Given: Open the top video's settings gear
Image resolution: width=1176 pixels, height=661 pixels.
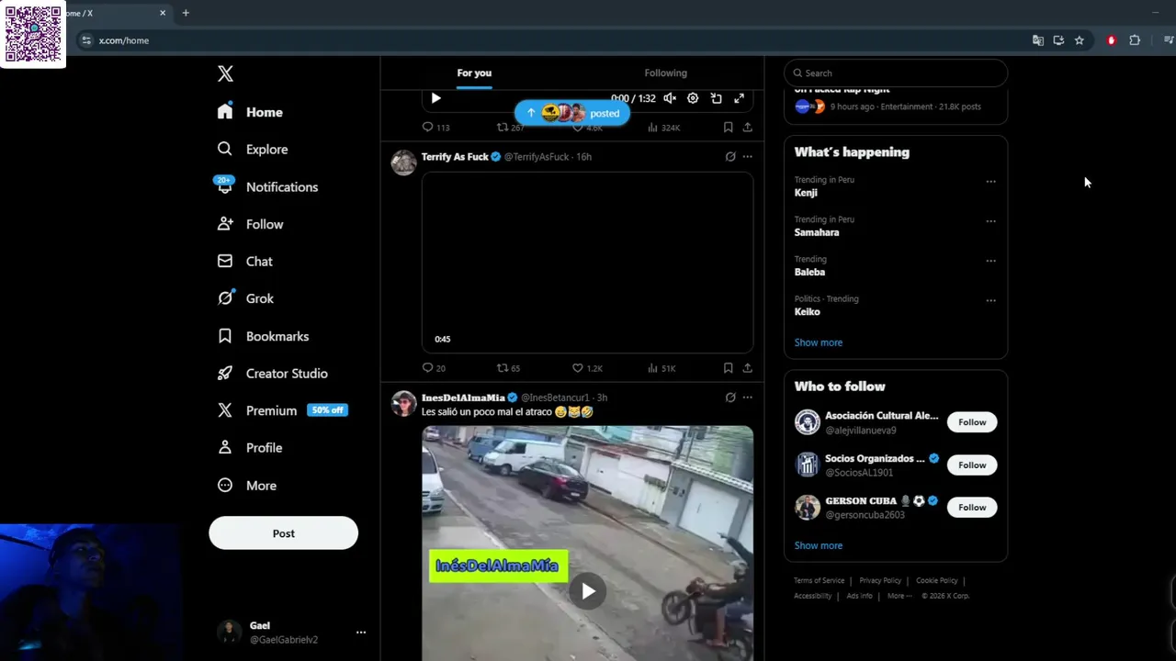Looking at the screenshot, I should click(x=693, y=98).
